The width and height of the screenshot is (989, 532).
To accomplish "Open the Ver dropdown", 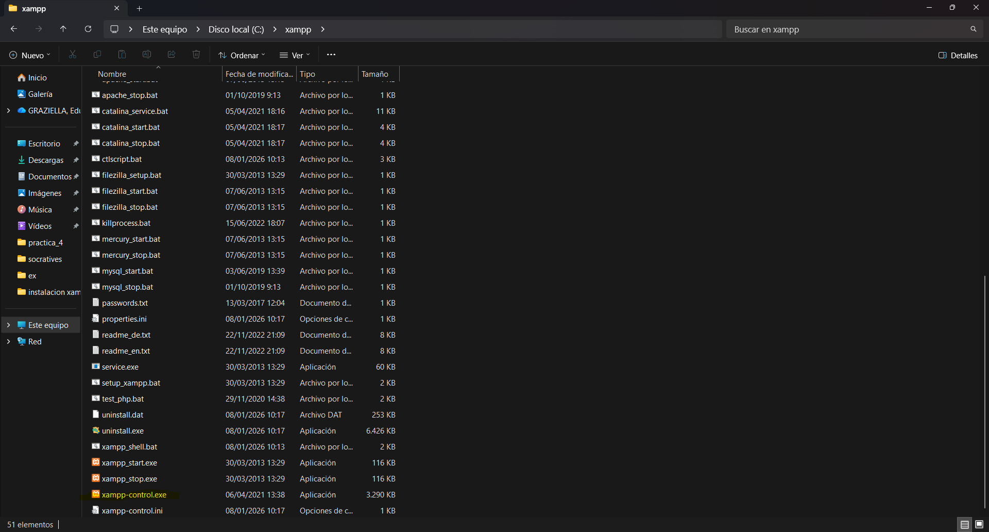I will [x=295, y=55].
